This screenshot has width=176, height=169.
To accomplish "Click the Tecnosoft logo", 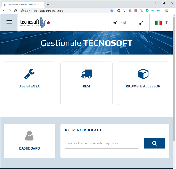I will point(35,22).
